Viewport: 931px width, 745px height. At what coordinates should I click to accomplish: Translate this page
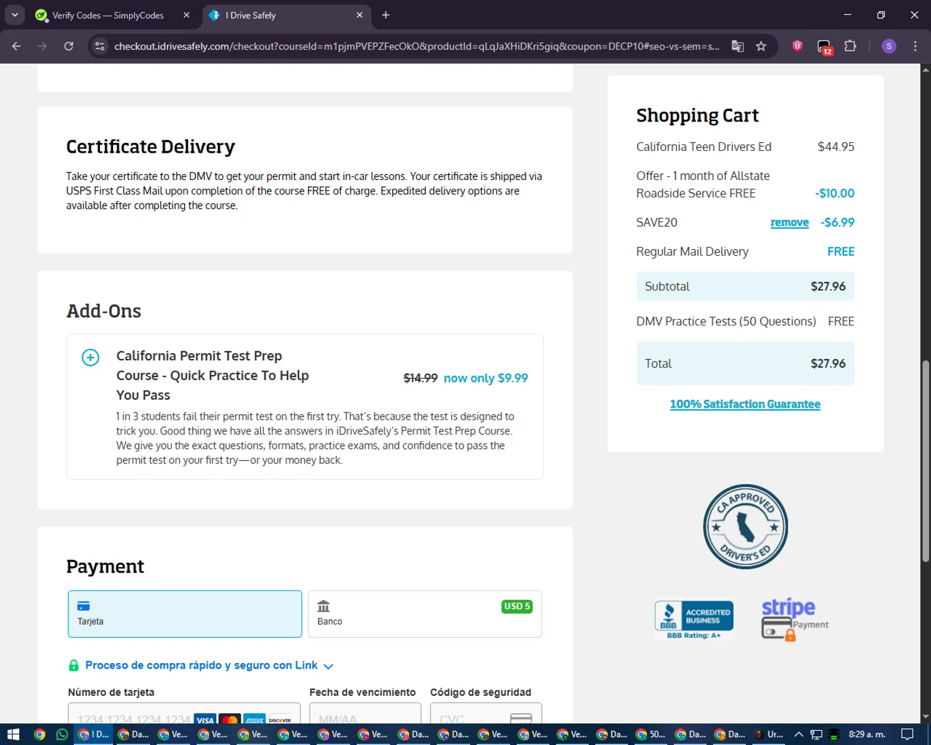737,46
